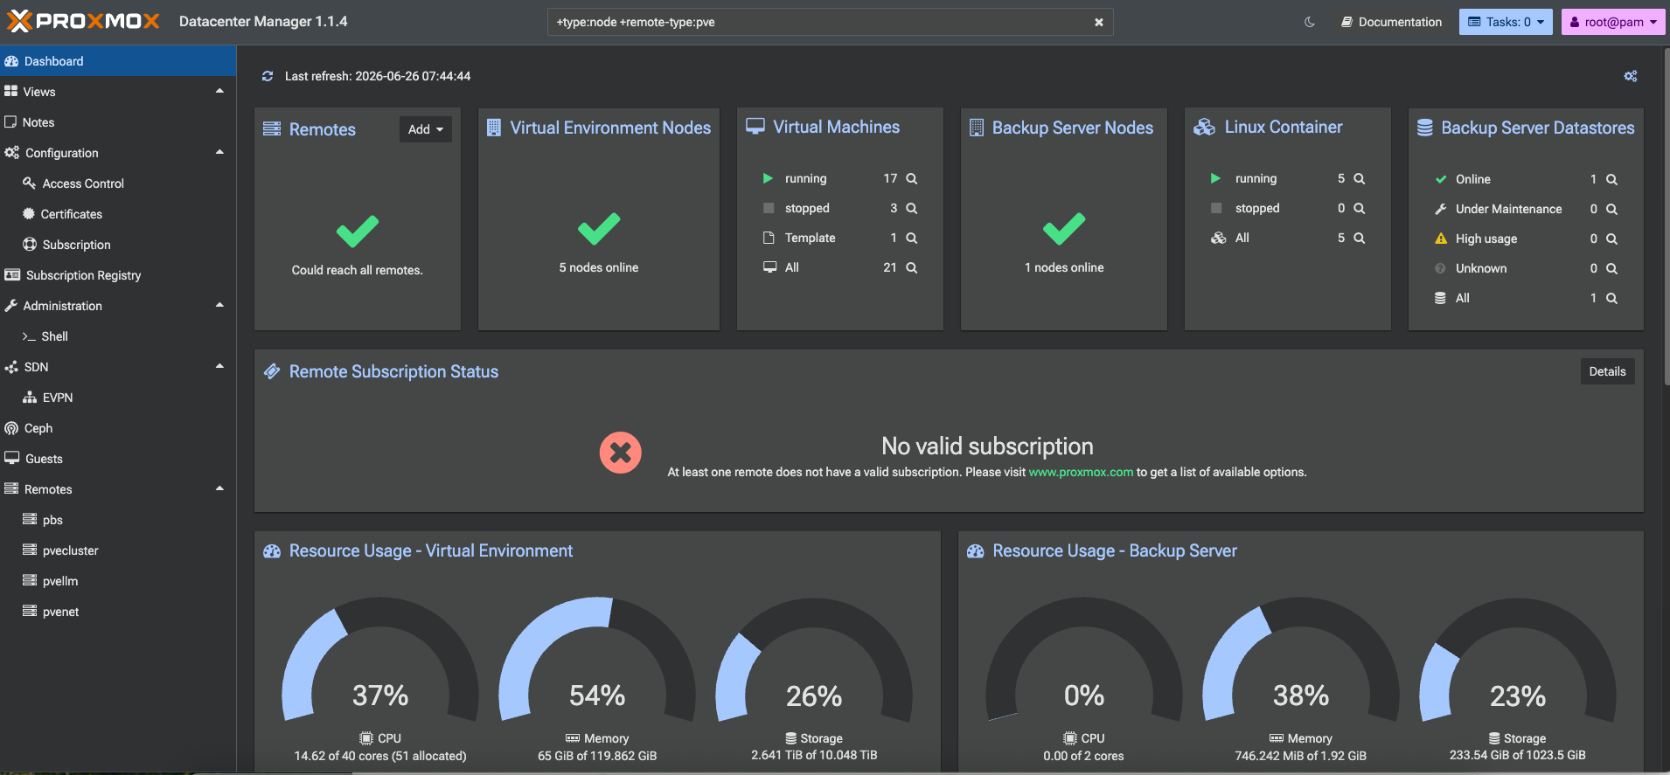Click the dashboard refresh icon
The height and width of the screenshot is (775, 1670).
[x=268, y=76]
